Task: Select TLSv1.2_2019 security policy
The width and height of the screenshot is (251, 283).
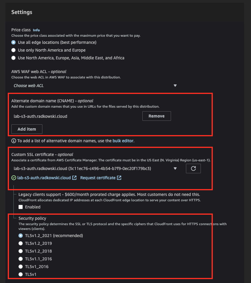Action: 21,243
